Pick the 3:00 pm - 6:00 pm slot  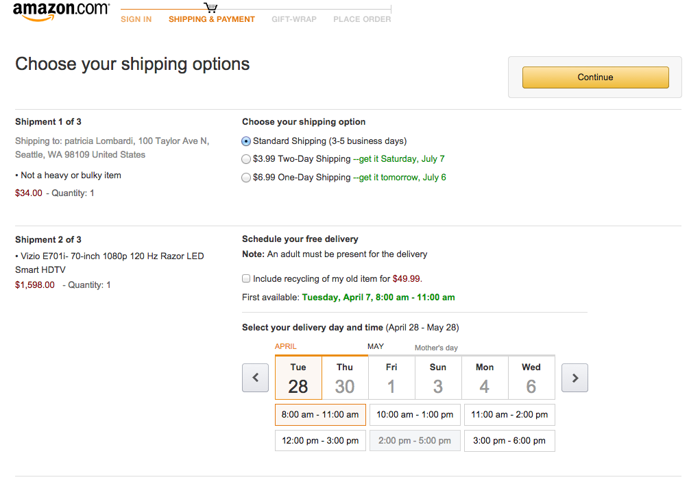[x=509, y=441]
